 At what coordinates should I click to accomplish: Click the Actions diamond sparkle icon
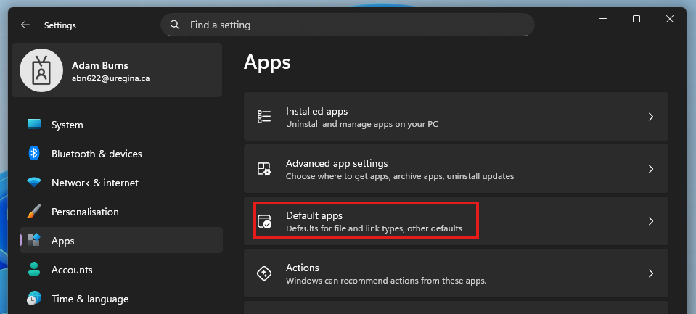point(264,273)
